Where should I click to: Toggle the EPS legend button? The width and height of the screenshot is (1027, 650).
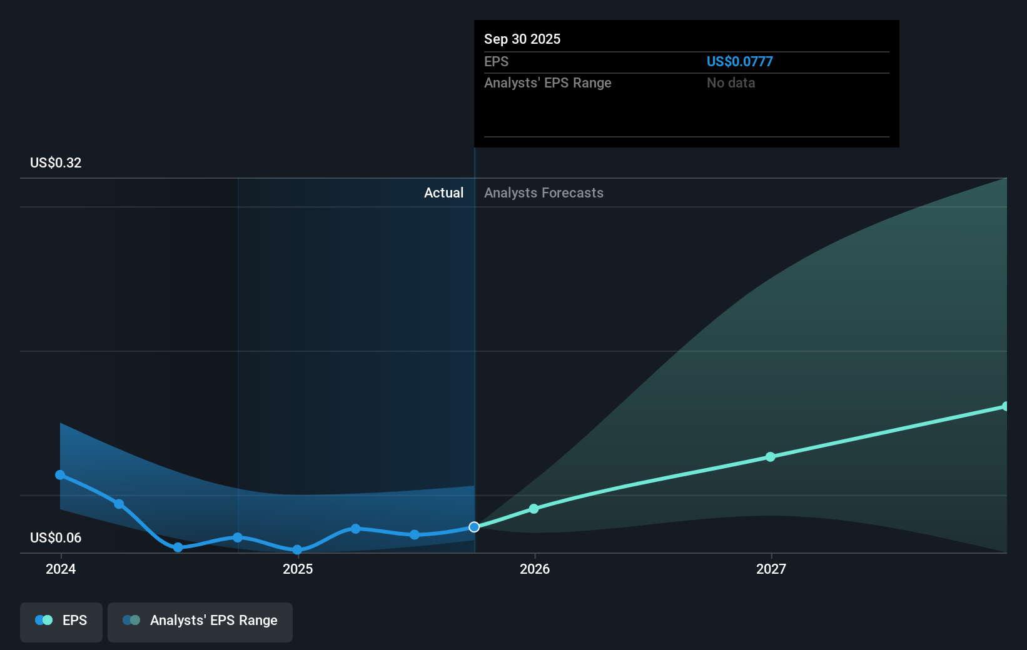[61, 622]
